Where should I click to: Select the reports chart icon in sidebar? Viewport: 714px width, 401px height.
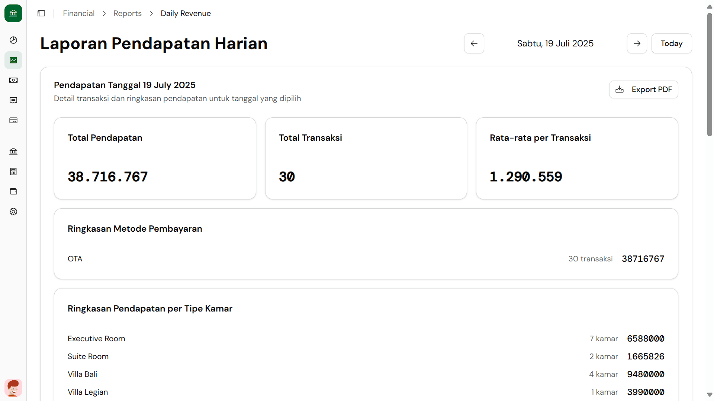[13, 60]
